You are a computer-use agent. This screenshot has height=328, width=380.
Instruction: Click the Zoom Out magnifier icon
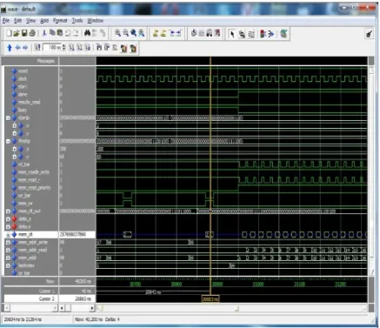pyautogui.click(x=125, y=34)
